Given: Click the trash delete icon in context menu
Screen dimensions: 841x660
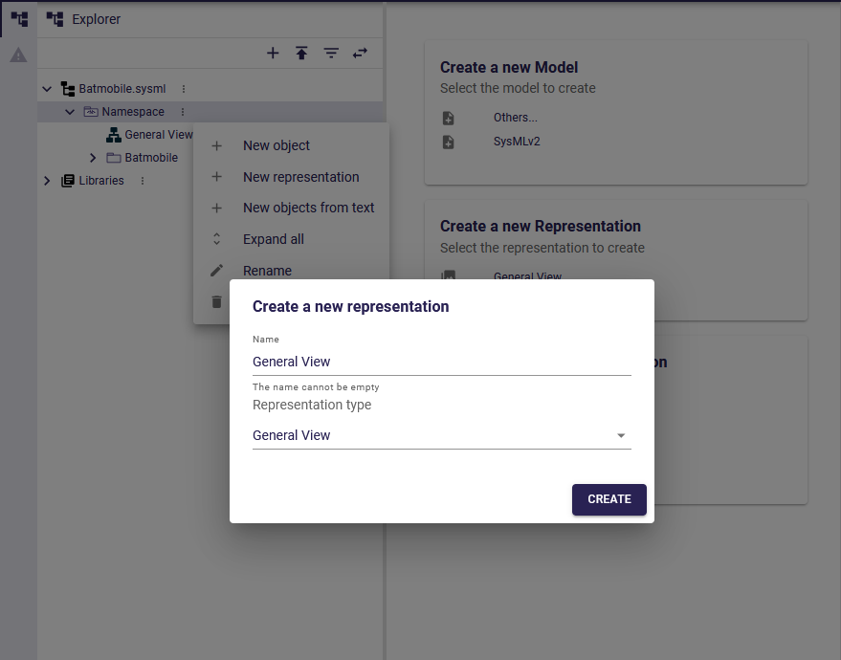Looking at the screenshot, I should pyautogui.click(x=216, y=301).
